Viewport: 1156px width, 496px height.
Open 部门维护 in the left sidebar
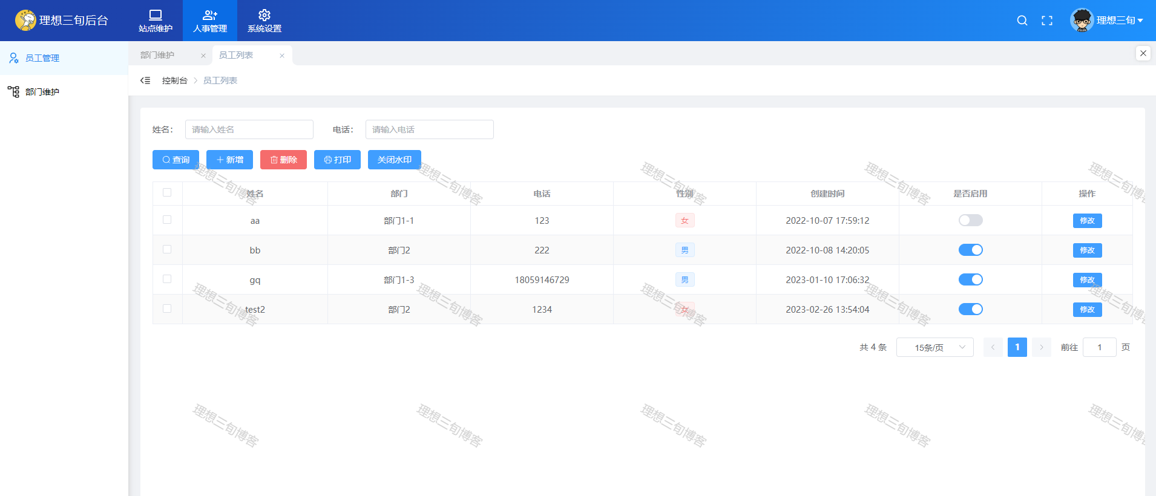(42, 92)
